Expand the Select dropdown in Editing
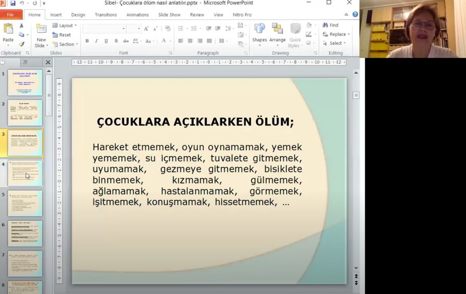The width and height of the screenshot is (466, 294). pos(344,43)
